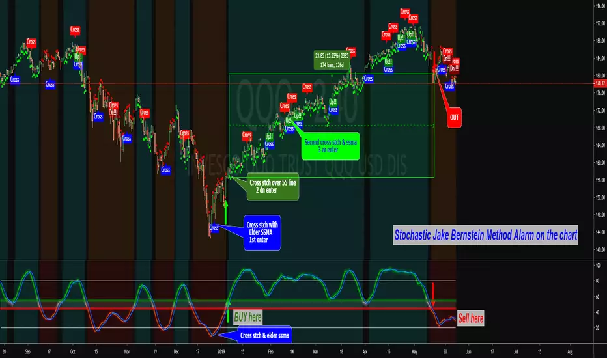Click the 100 level on stochastic scale

tap(598, 266)
